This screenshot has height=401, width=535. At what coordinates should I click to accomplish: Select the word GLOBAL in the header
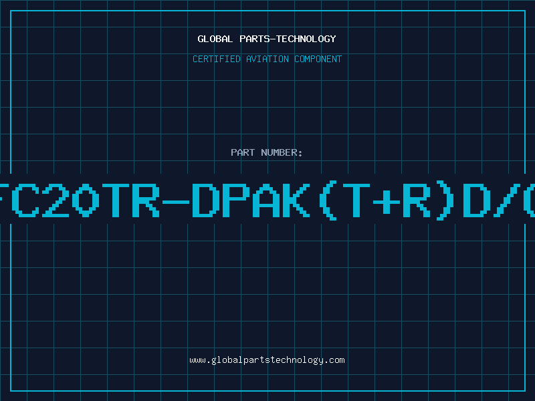click(215, 39)
